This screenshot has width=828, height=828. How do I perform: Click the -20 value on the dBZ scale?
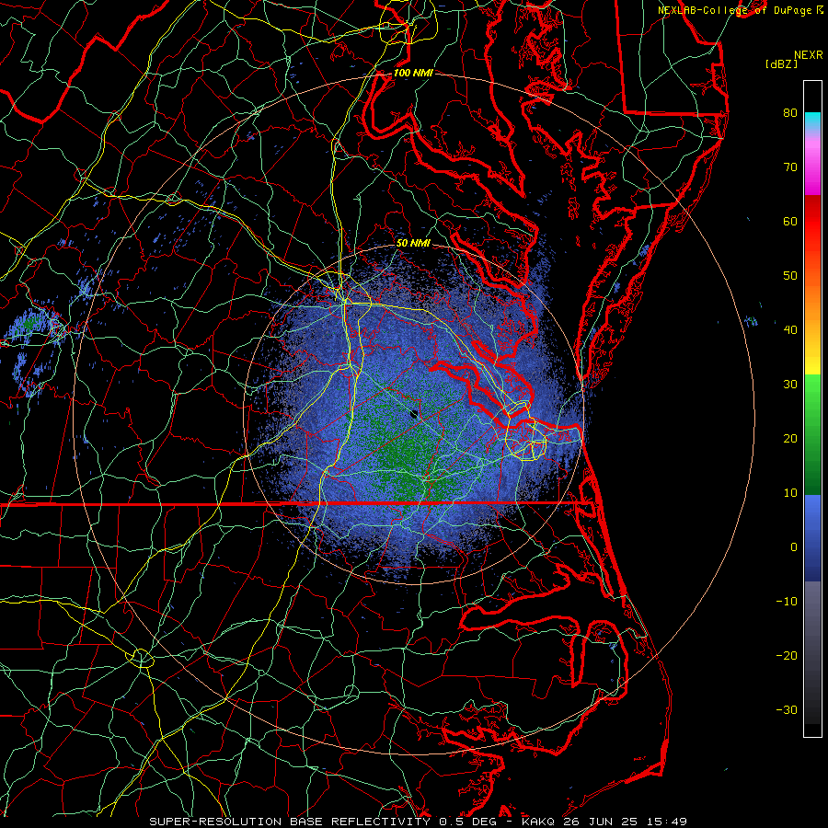click(x=787, y=655)
